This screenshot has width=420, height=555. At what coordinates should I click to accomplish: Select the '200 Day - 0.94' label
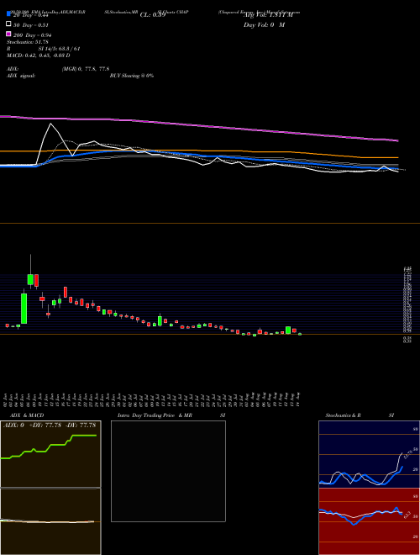(33, 35)
